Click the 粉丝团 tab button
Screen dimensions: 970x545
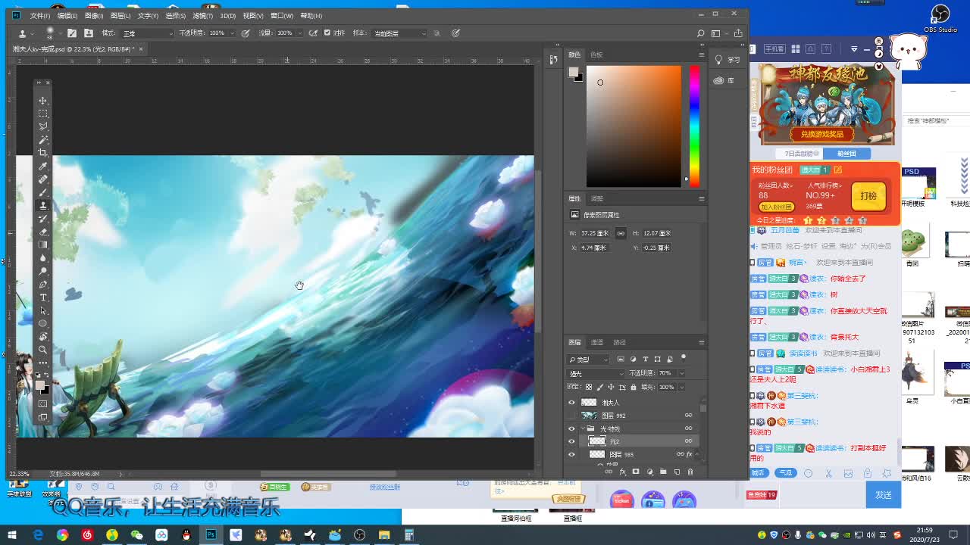click(x=846, y=154)
